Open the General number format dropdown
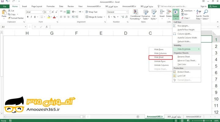Screen dimensions: 220x122 point(127,12)
